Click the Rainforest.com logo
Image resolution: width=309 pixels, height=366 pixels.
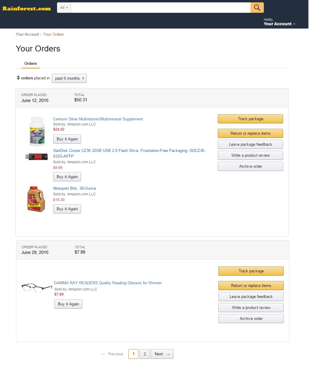(x=27, y=8)
